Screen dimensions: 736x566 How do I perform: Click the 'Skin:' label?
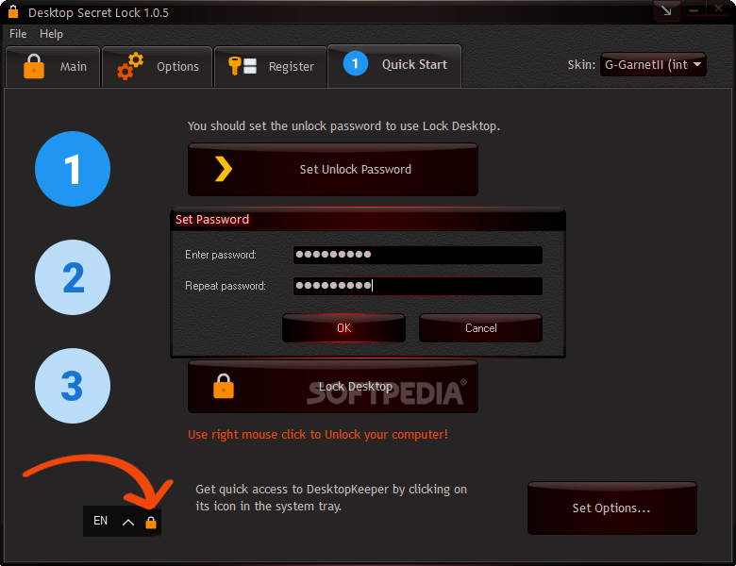(x=581, y=65)
